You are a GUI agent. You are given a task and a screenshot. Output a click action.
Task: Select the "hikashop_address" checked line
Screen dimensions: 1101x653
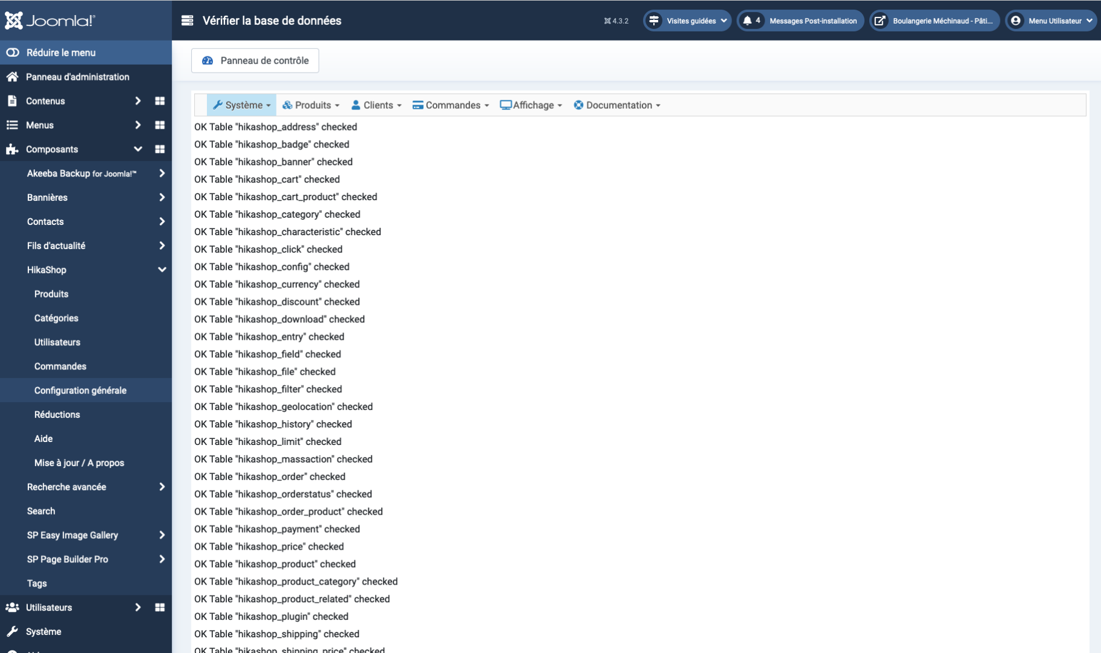tap(275, 127)
